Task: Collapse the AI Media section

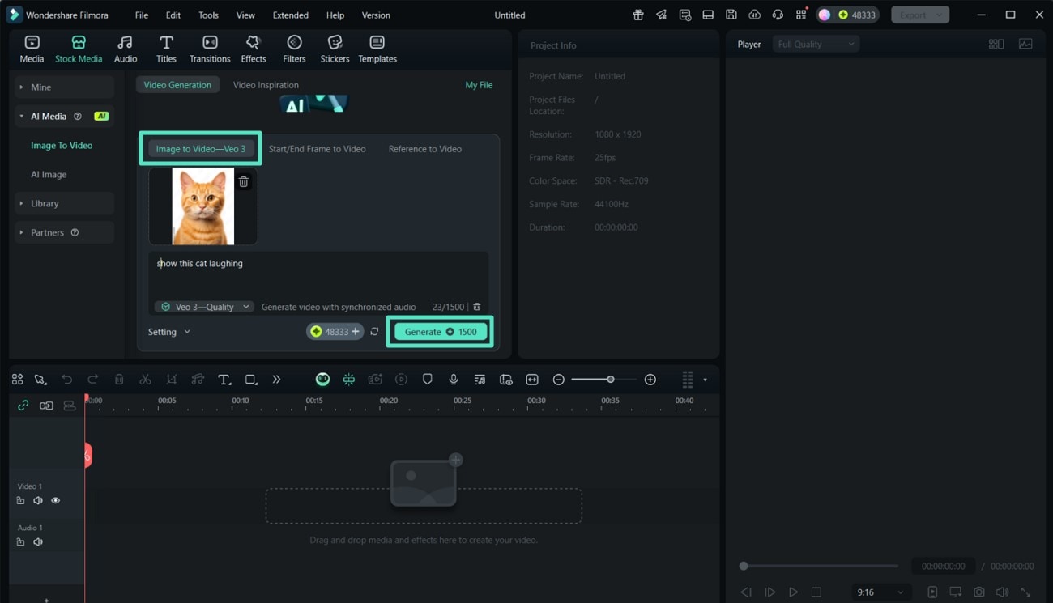Action: tap(65, 116)
